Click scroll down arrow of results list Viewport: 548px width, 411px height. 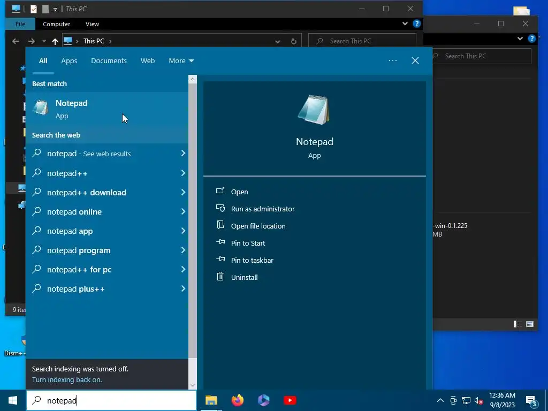(193, 385)
